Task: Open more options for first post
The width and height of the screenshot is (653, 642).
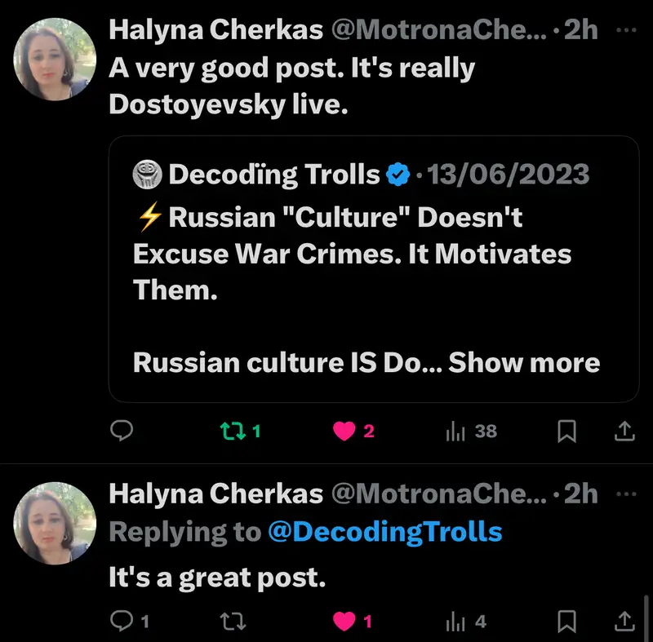Action: [x=625, y=30]
